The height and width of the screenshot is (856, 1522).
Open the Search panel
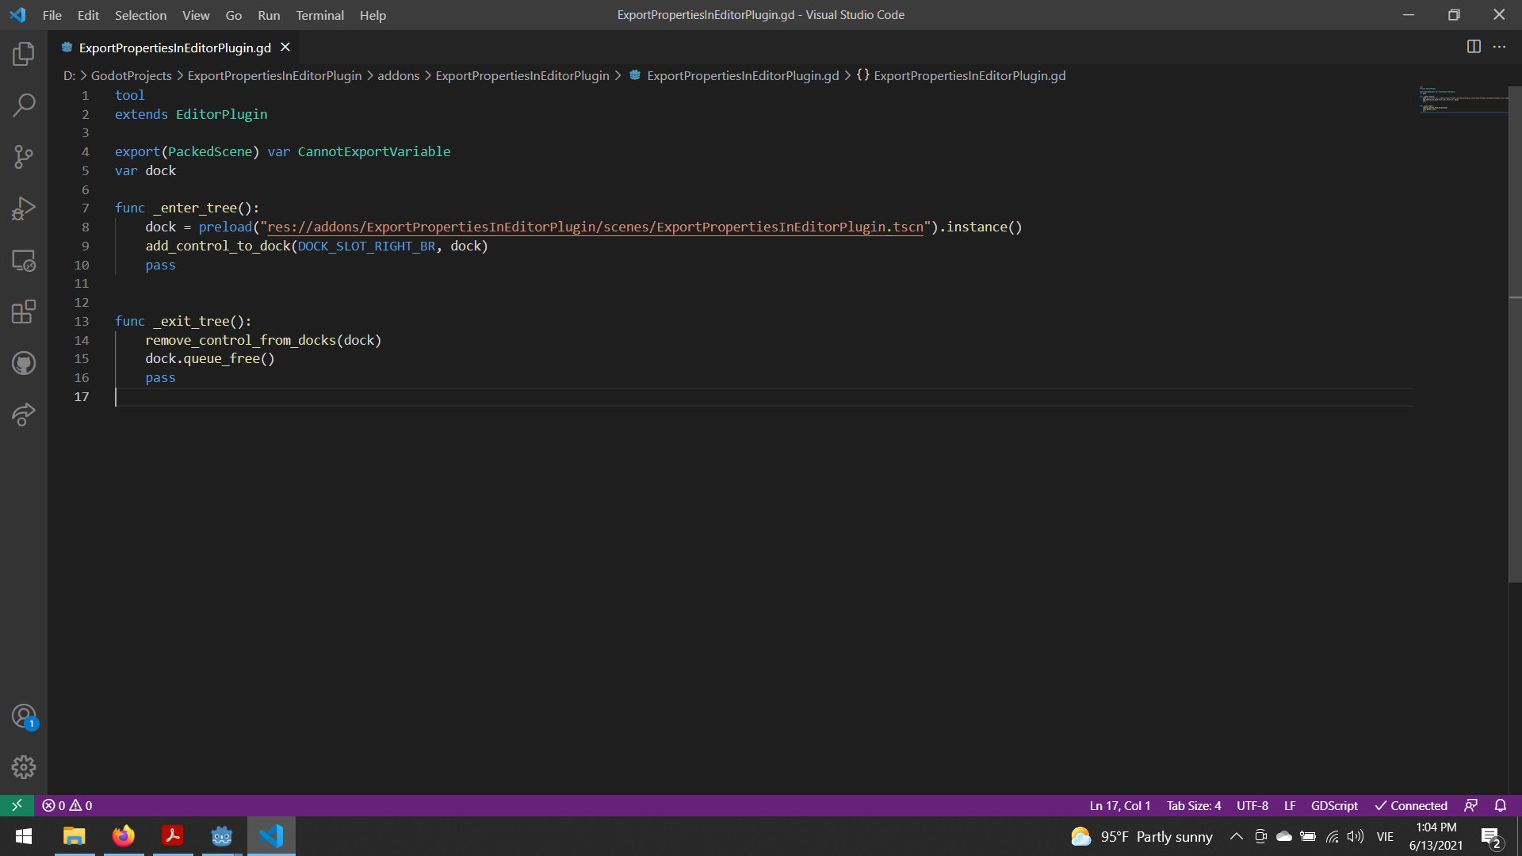[24, 105]
